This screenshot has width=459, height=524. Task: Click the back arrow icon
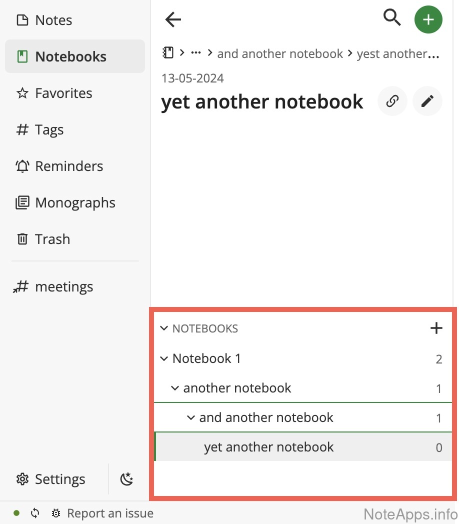tap(173, 20)
